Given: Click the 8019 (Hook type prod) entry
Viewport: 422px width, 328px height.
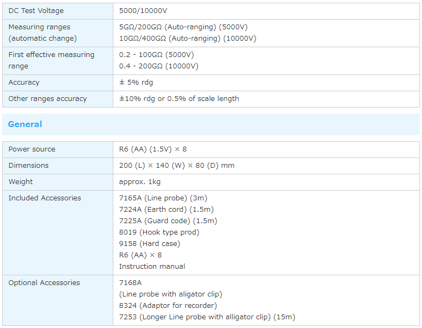Looking at the screenshot, I should point(159,232).
